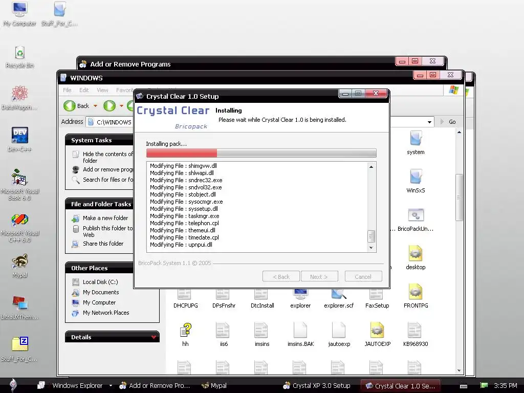The height and width of the screenshot is (393, 524).
Task: Open UltraUXThemePatcher desktop icon
Action: click(20, 308)
